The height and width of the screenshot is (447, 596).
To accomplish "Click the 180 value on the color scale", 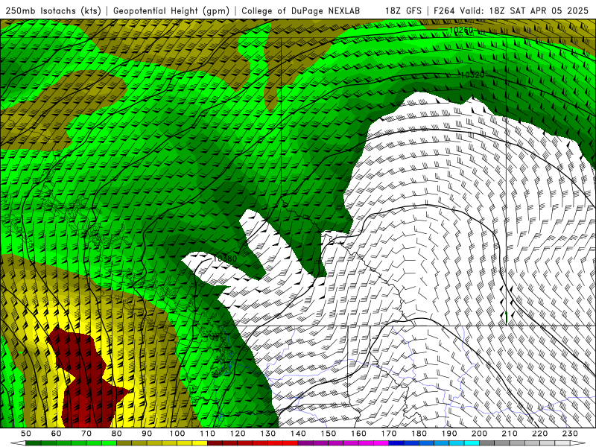I will pyautogui.click(x=419, y=434).
